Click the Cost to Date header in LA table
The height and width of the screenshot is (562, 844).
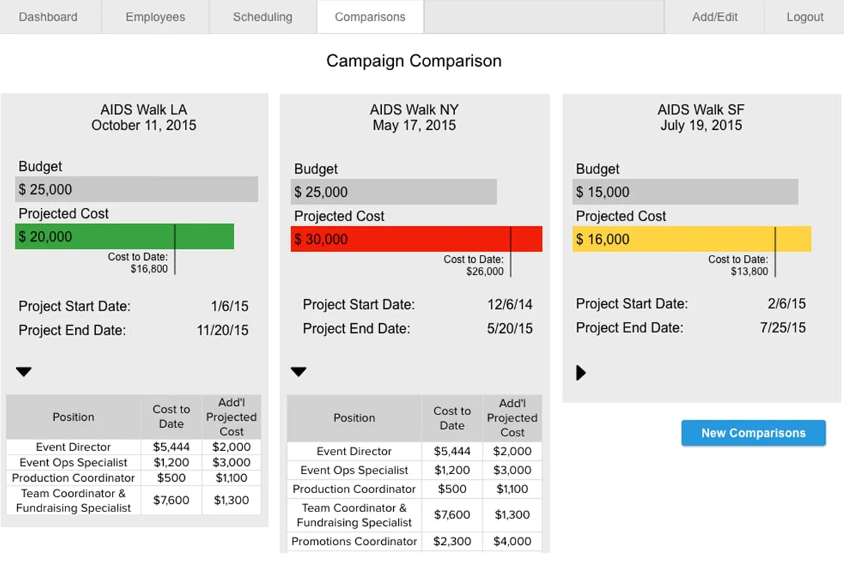tap(171, 417)
